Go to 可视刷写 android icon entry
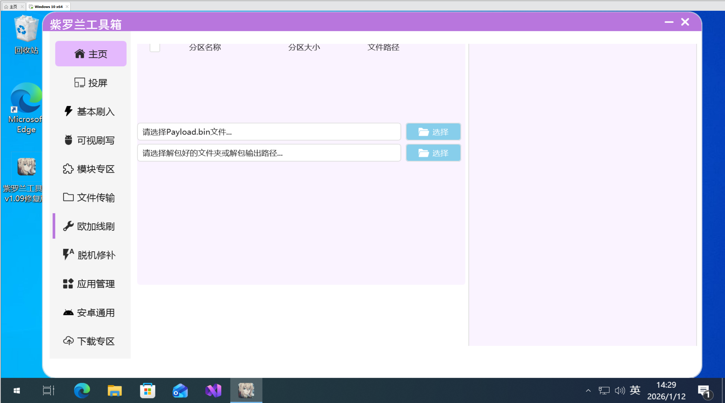Viewport: 725px width, 403px height. pos(89,140)
